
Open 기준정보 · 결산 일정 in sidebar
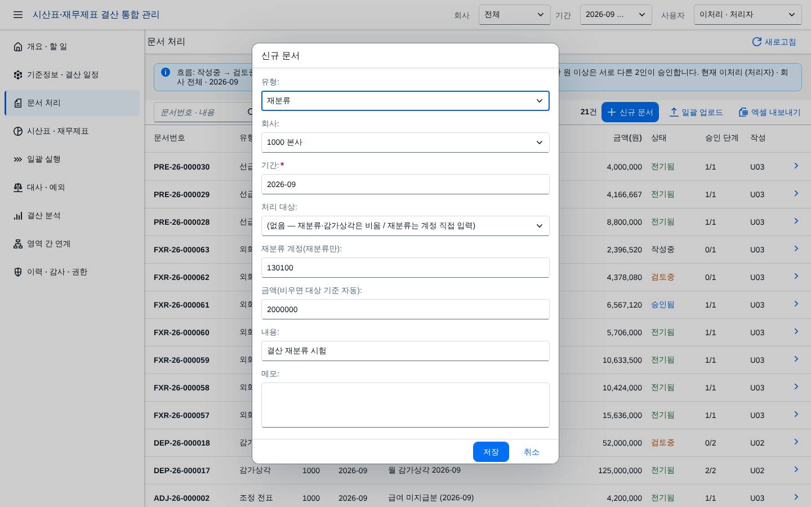(72, 75)
